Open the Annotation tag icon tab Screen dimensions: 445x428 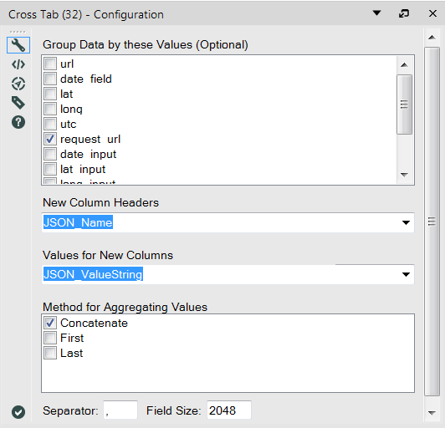(18, 103)
